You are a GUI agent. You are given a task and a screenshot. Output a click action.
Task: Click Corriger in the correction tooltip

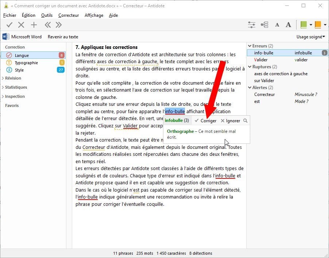206,121
